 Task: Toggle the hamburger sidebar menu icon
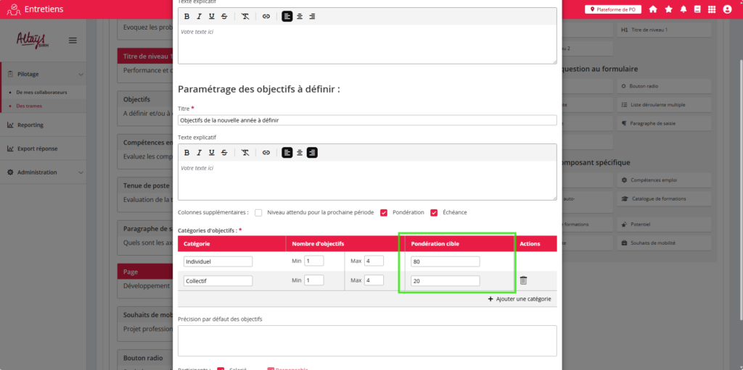pos(73,41)
